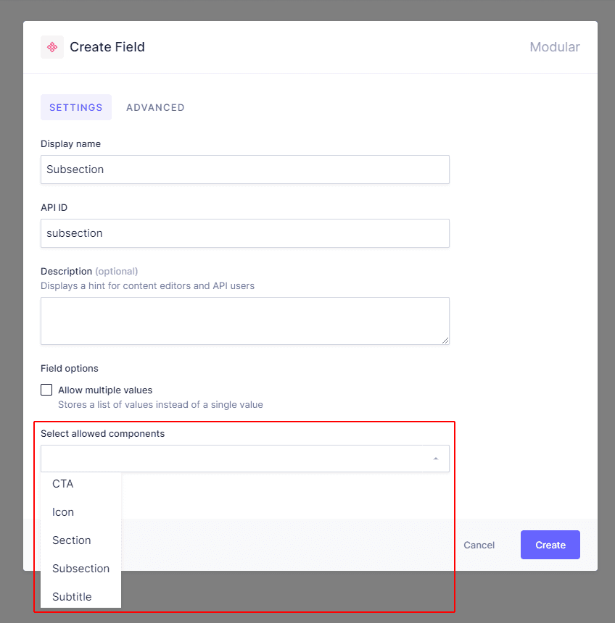Image resolution: width=615 pixels, height=623 pixels.
Task: Click into the API ID field
Action: (x=244, y=233)
